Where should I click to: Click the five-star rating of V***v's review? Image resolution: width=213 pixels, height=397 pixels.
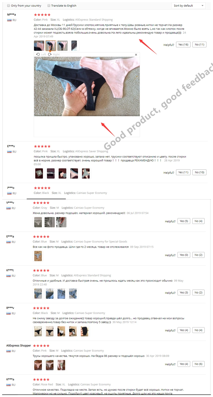41,203
